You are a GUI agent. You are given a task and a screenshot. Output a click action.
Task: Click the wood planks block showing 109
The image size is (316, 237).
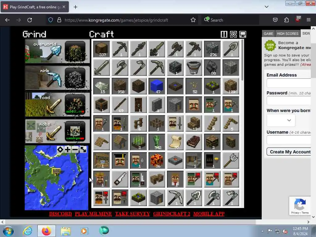point(231,86)
